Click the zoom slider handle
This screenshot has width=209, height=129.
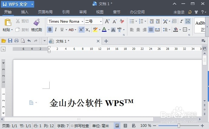179,126
